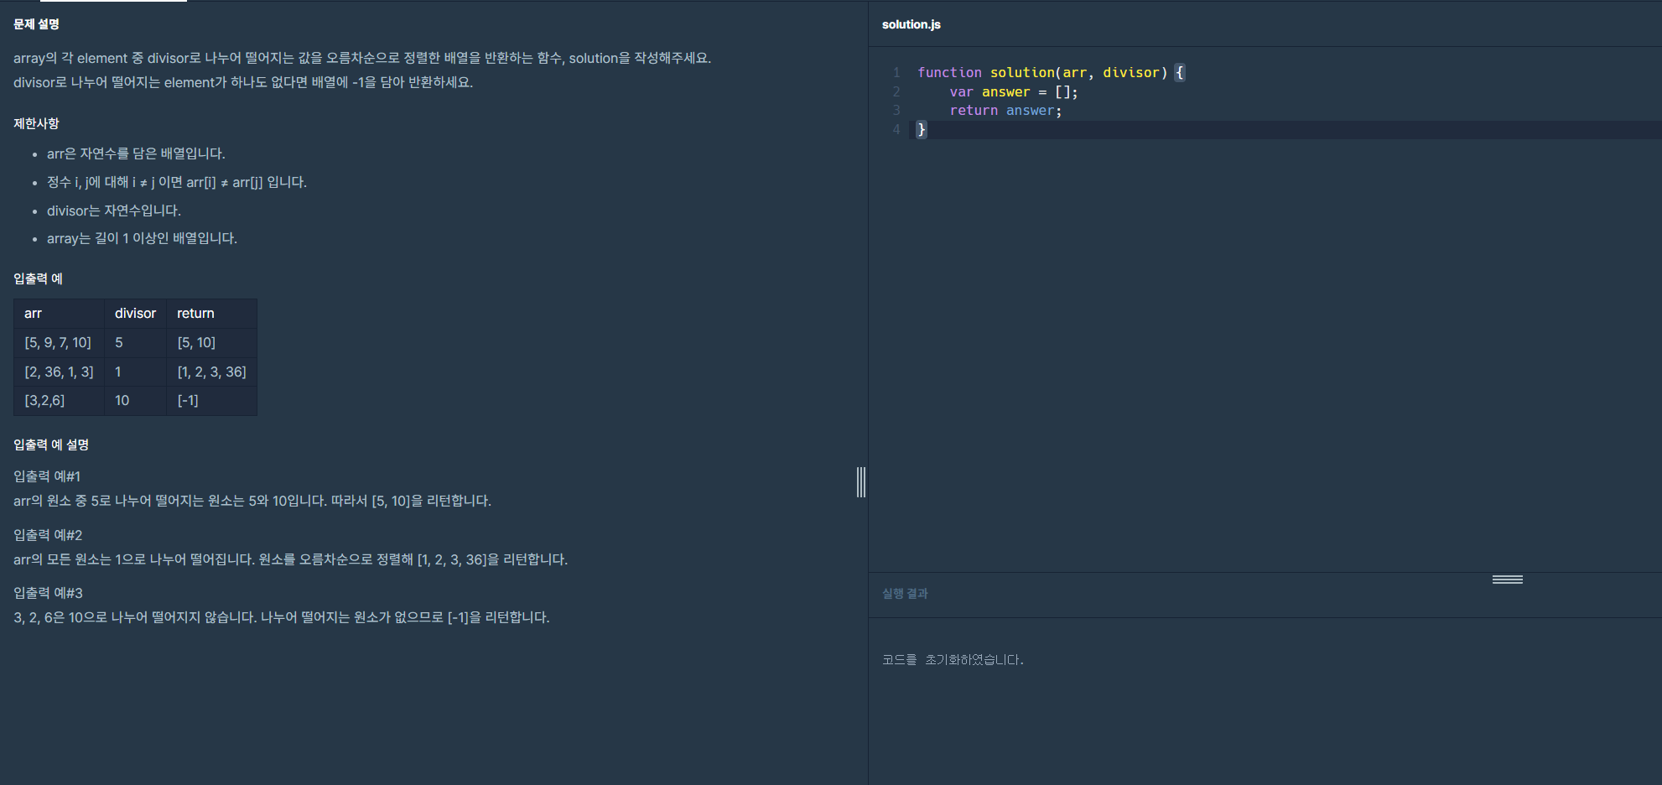Click the horizontal result panel resize handle
This screenshot has height=785, width=1662.
coord(1507,580)
